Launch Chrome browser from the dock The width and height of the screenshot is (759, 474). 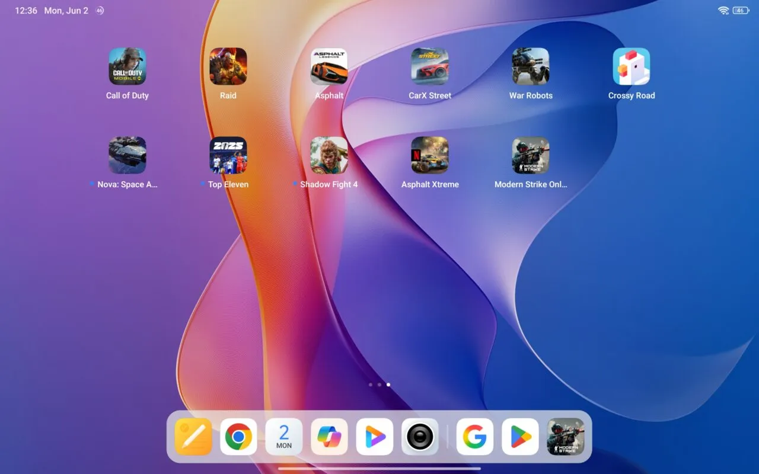click(238, 437)
